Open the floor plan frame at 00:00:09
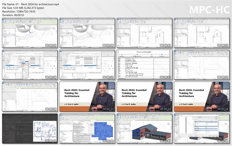Screen dimensions: 232x146 pyautogui.click(x=144, y=33)
